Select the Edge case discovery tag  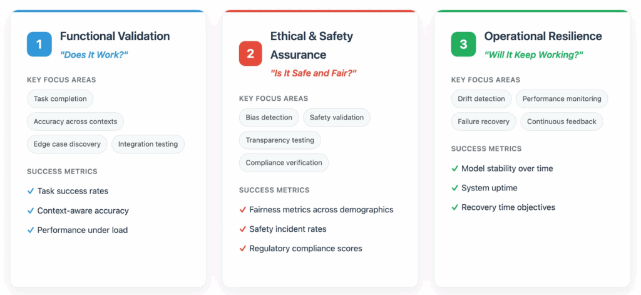(67, 144)
